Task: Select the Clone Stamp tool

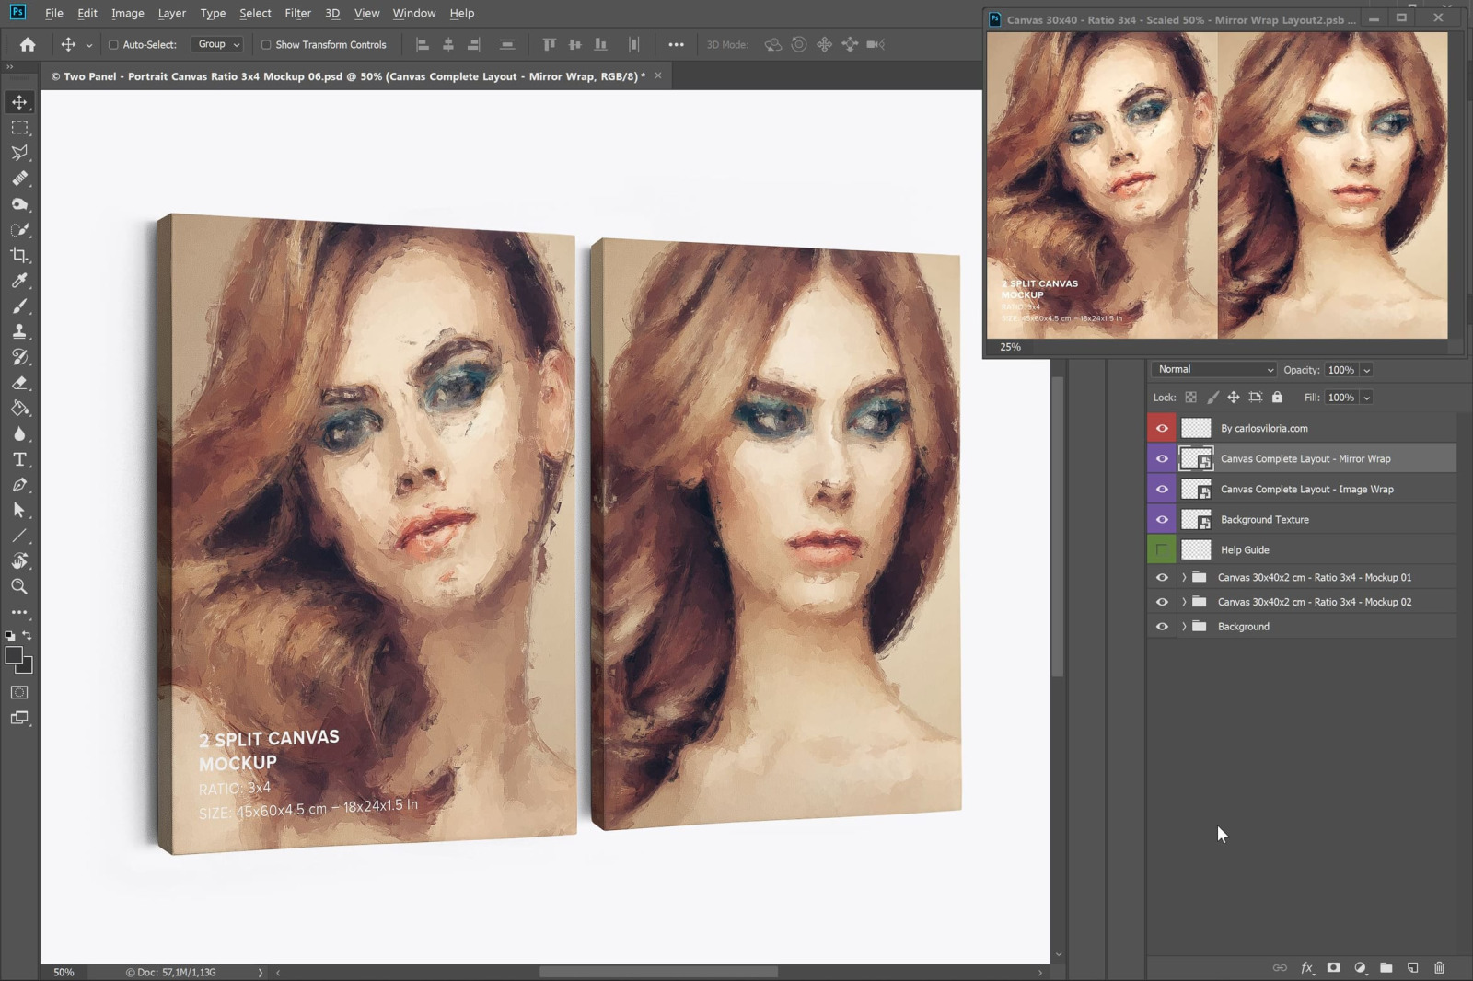Action: click(x=19, y=331)
